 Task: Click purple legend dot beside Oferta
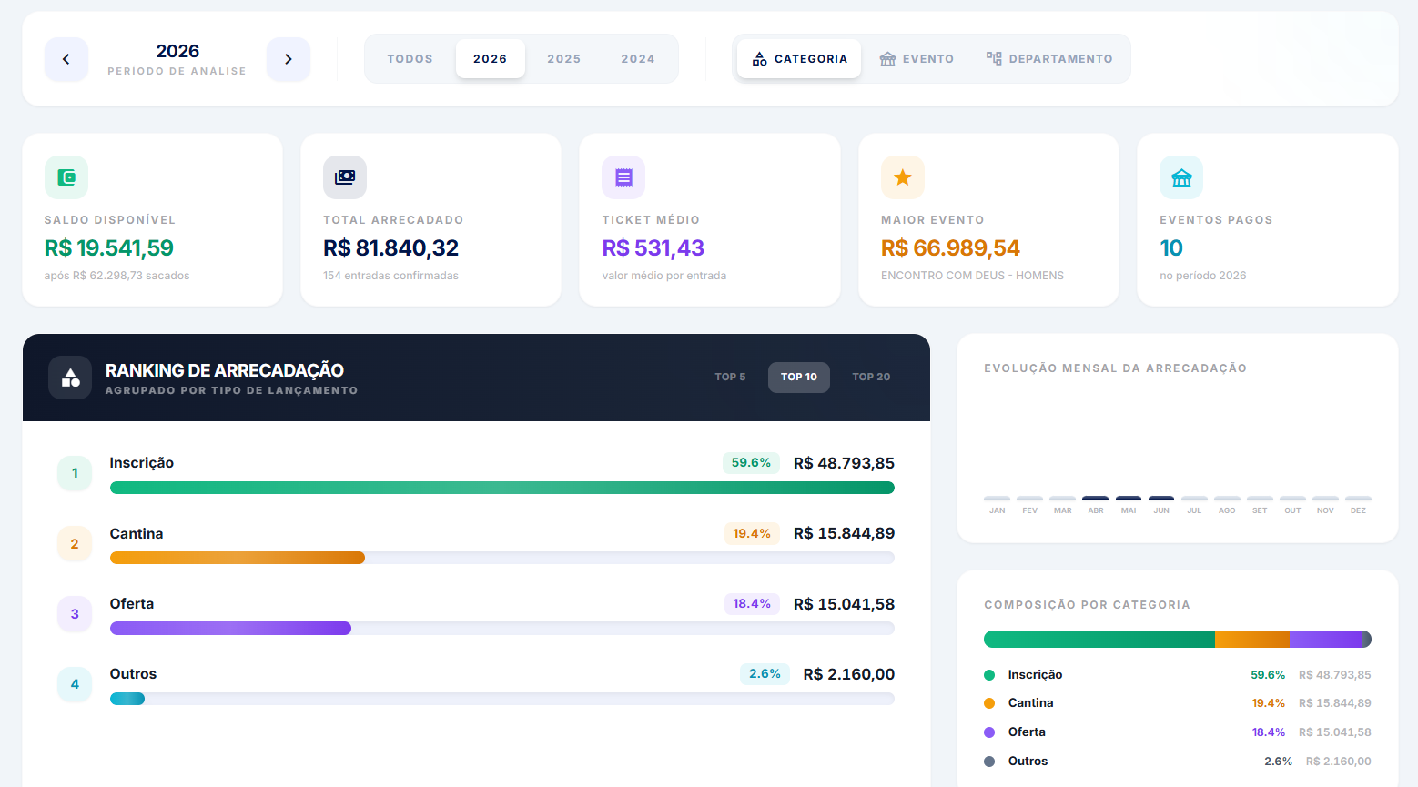[989, 732]
